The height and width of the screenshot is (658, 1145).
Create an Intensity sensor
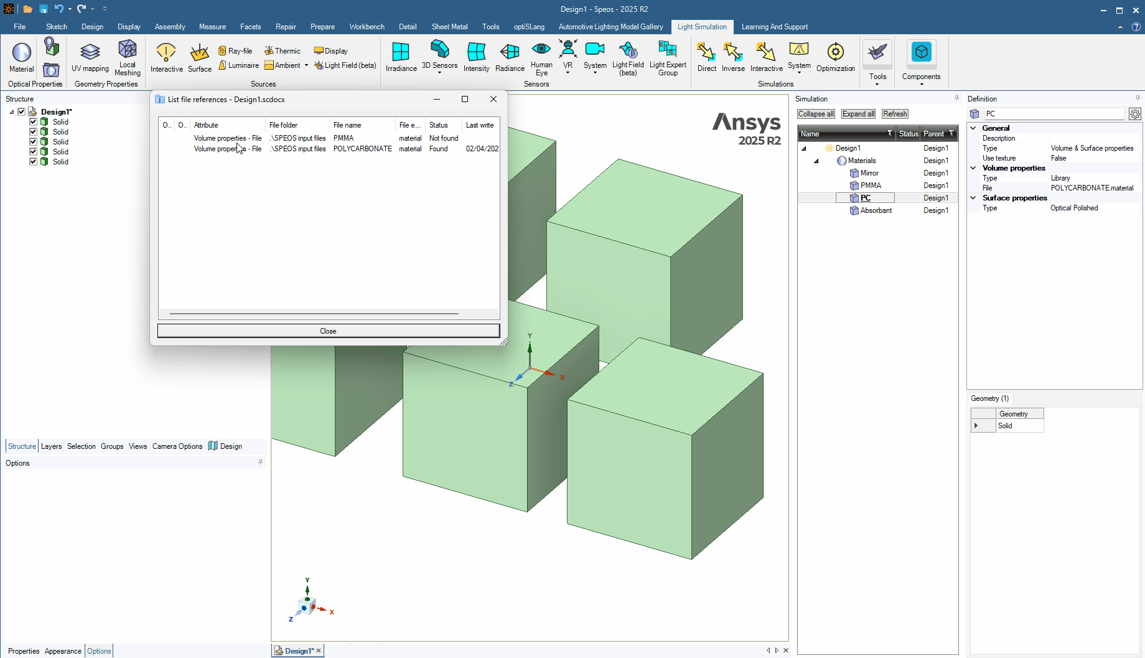(x=476, y=57)
